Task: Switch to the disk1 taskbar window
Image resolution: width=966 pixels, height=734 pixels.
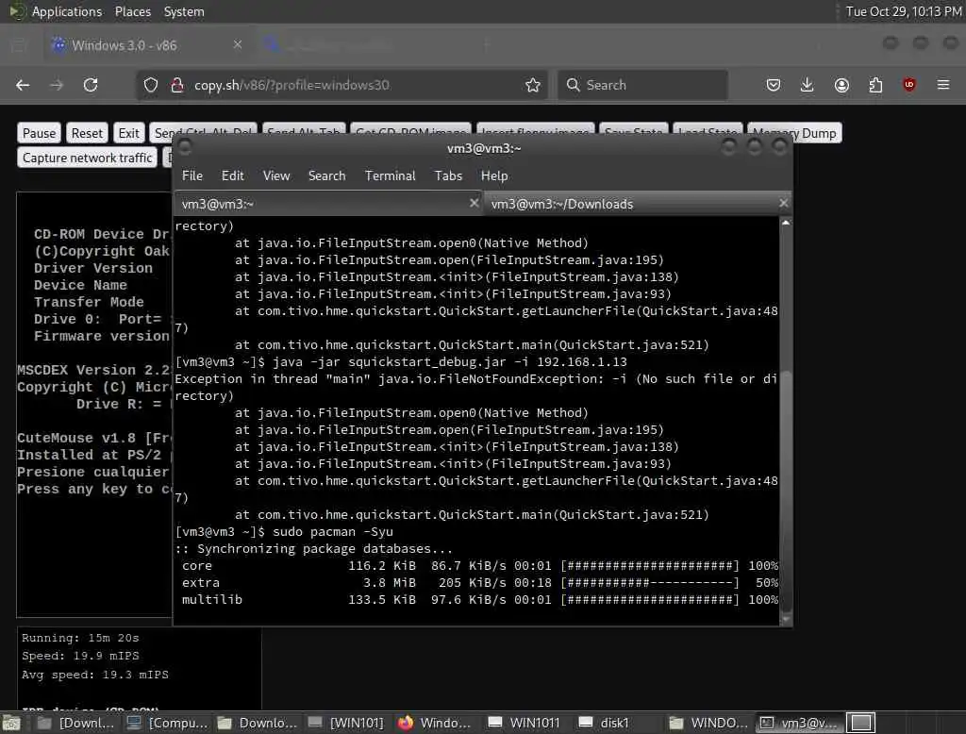Action: pos(613,723)
